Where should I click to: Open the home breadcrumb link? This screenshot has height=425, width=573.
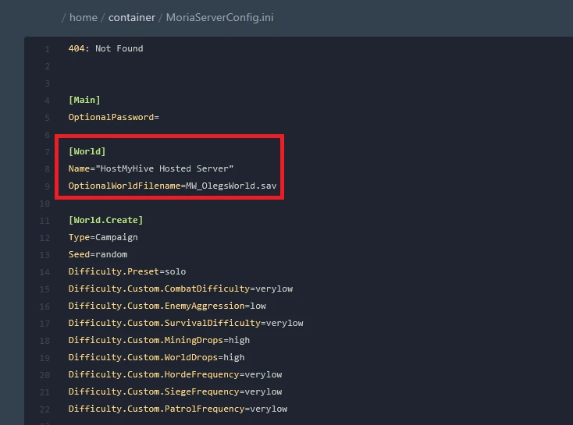84,17
